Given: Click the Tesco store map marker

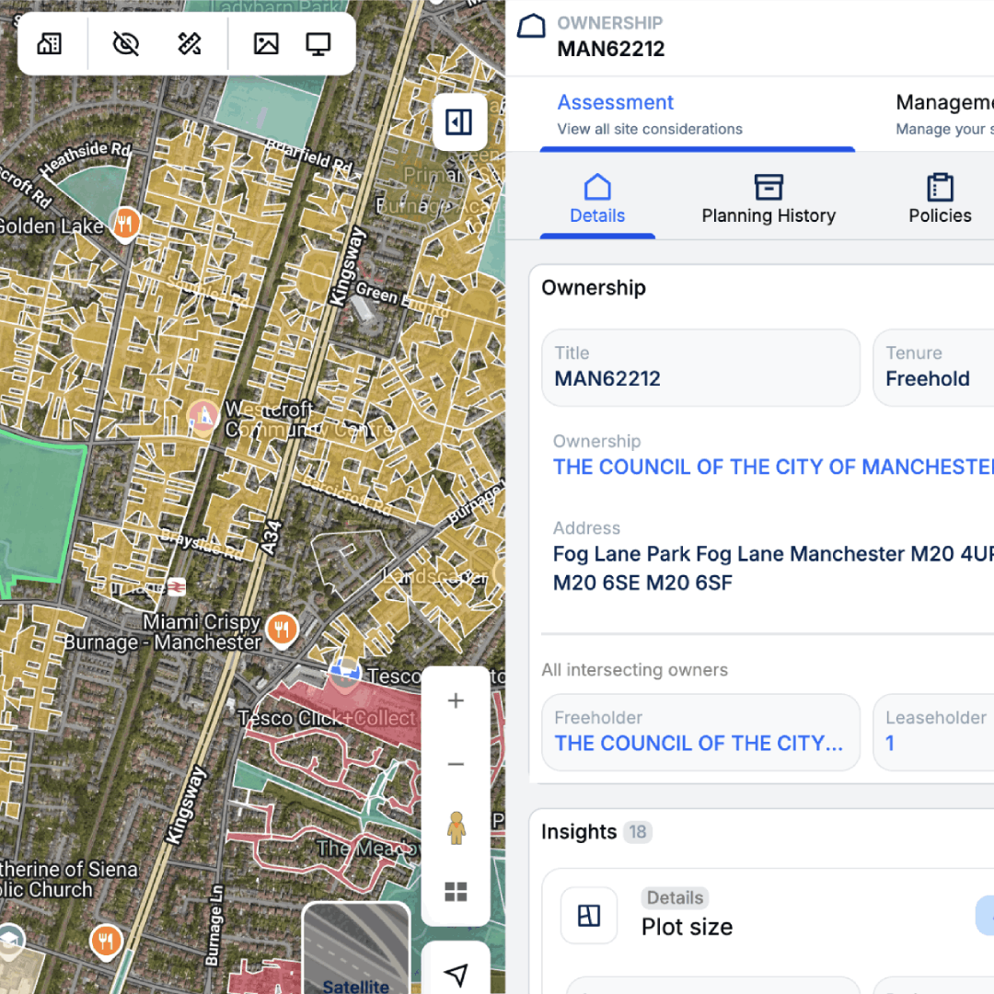Looking at the screenshot, I should click(x=345, y=673).
